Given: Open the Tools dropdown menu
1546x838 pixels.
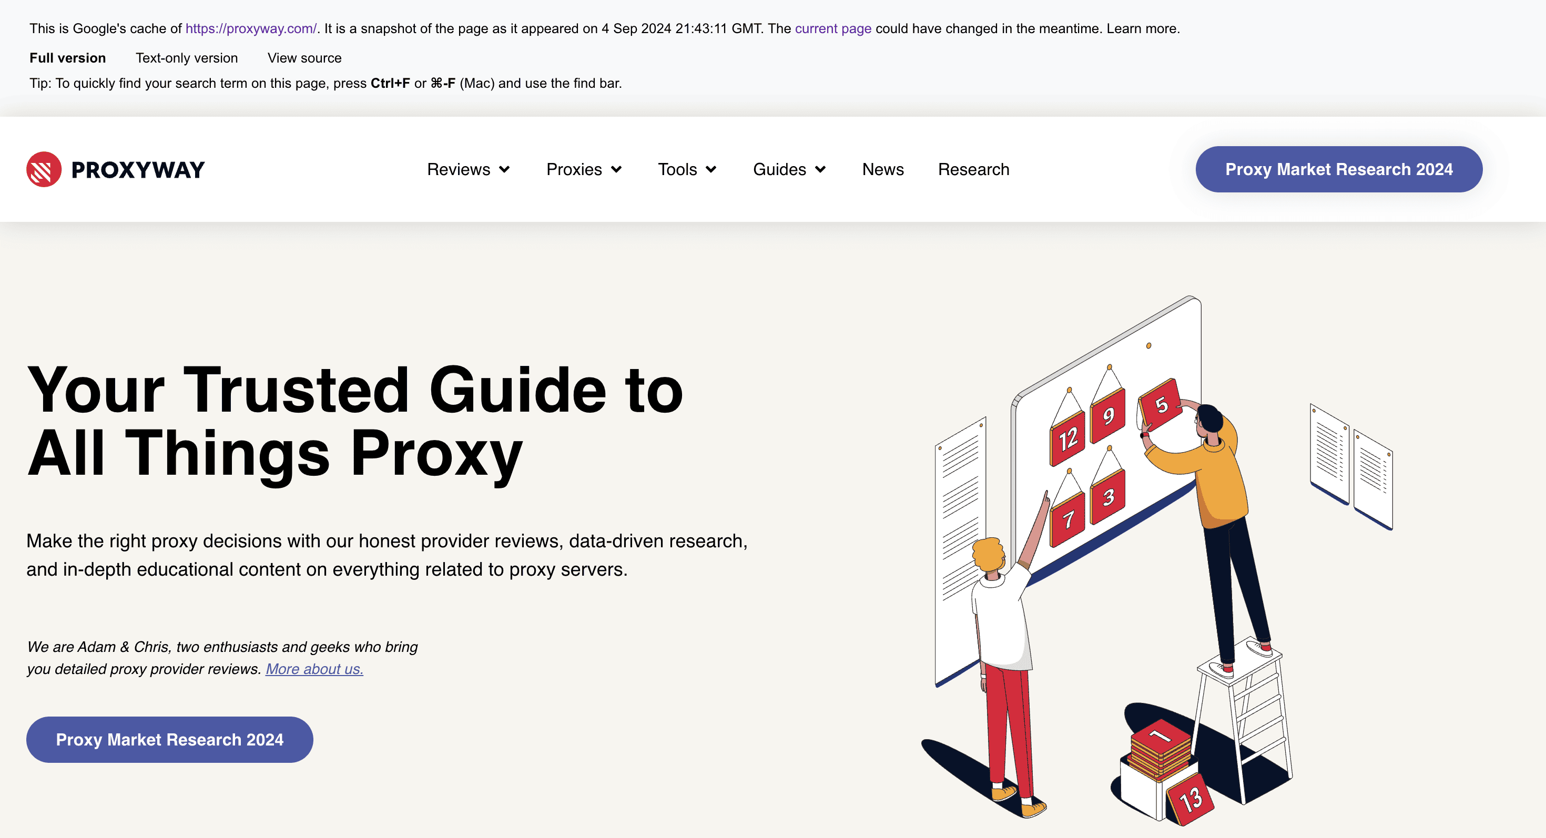Looking at the screenshot, I should click(x=686, y=169).
